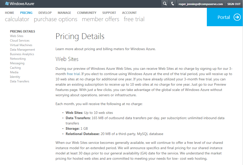Open Virtual Machines in the sidebar
This screenshot has height=165, width=243.
[x=21, y=45]
